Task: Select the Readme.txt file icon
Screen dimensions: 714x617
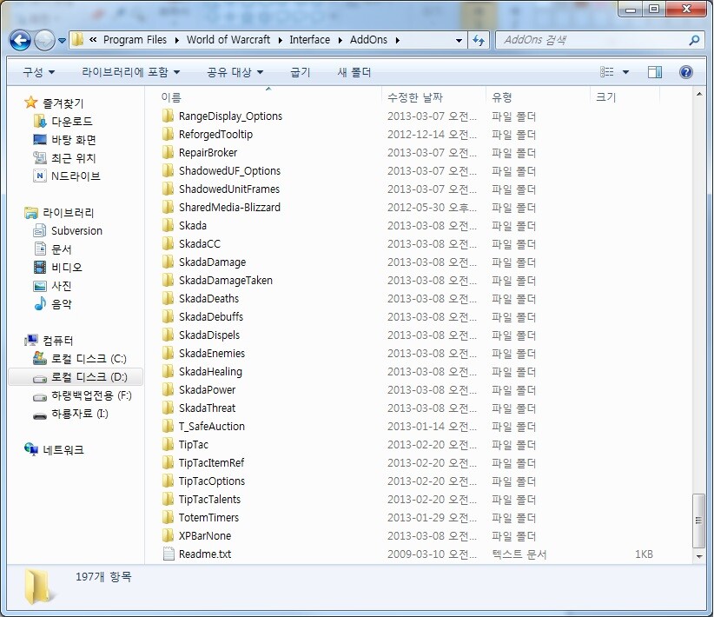Action: (169, 554)
